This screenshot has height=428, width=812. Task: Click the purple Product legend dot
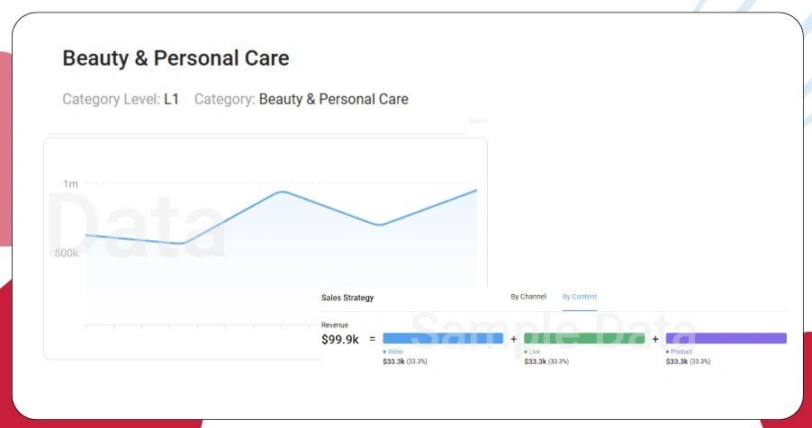tap(667, 352)
